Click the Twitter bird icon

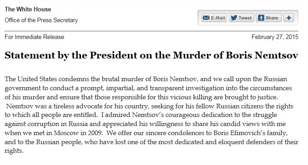pyautogui.click(x=234, y=18)
